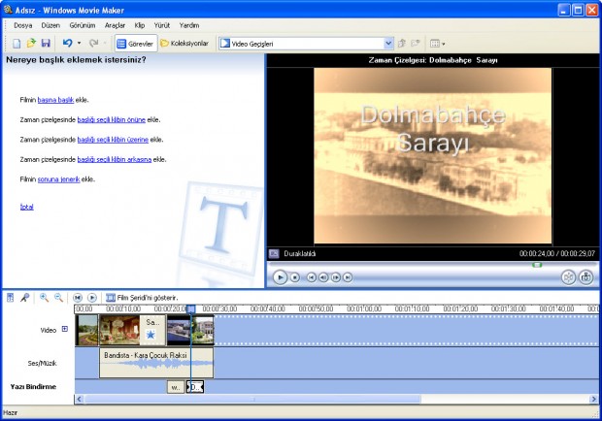Screen dimensions: 602x421
Task: Rewind the timeline
Action: 78,298
